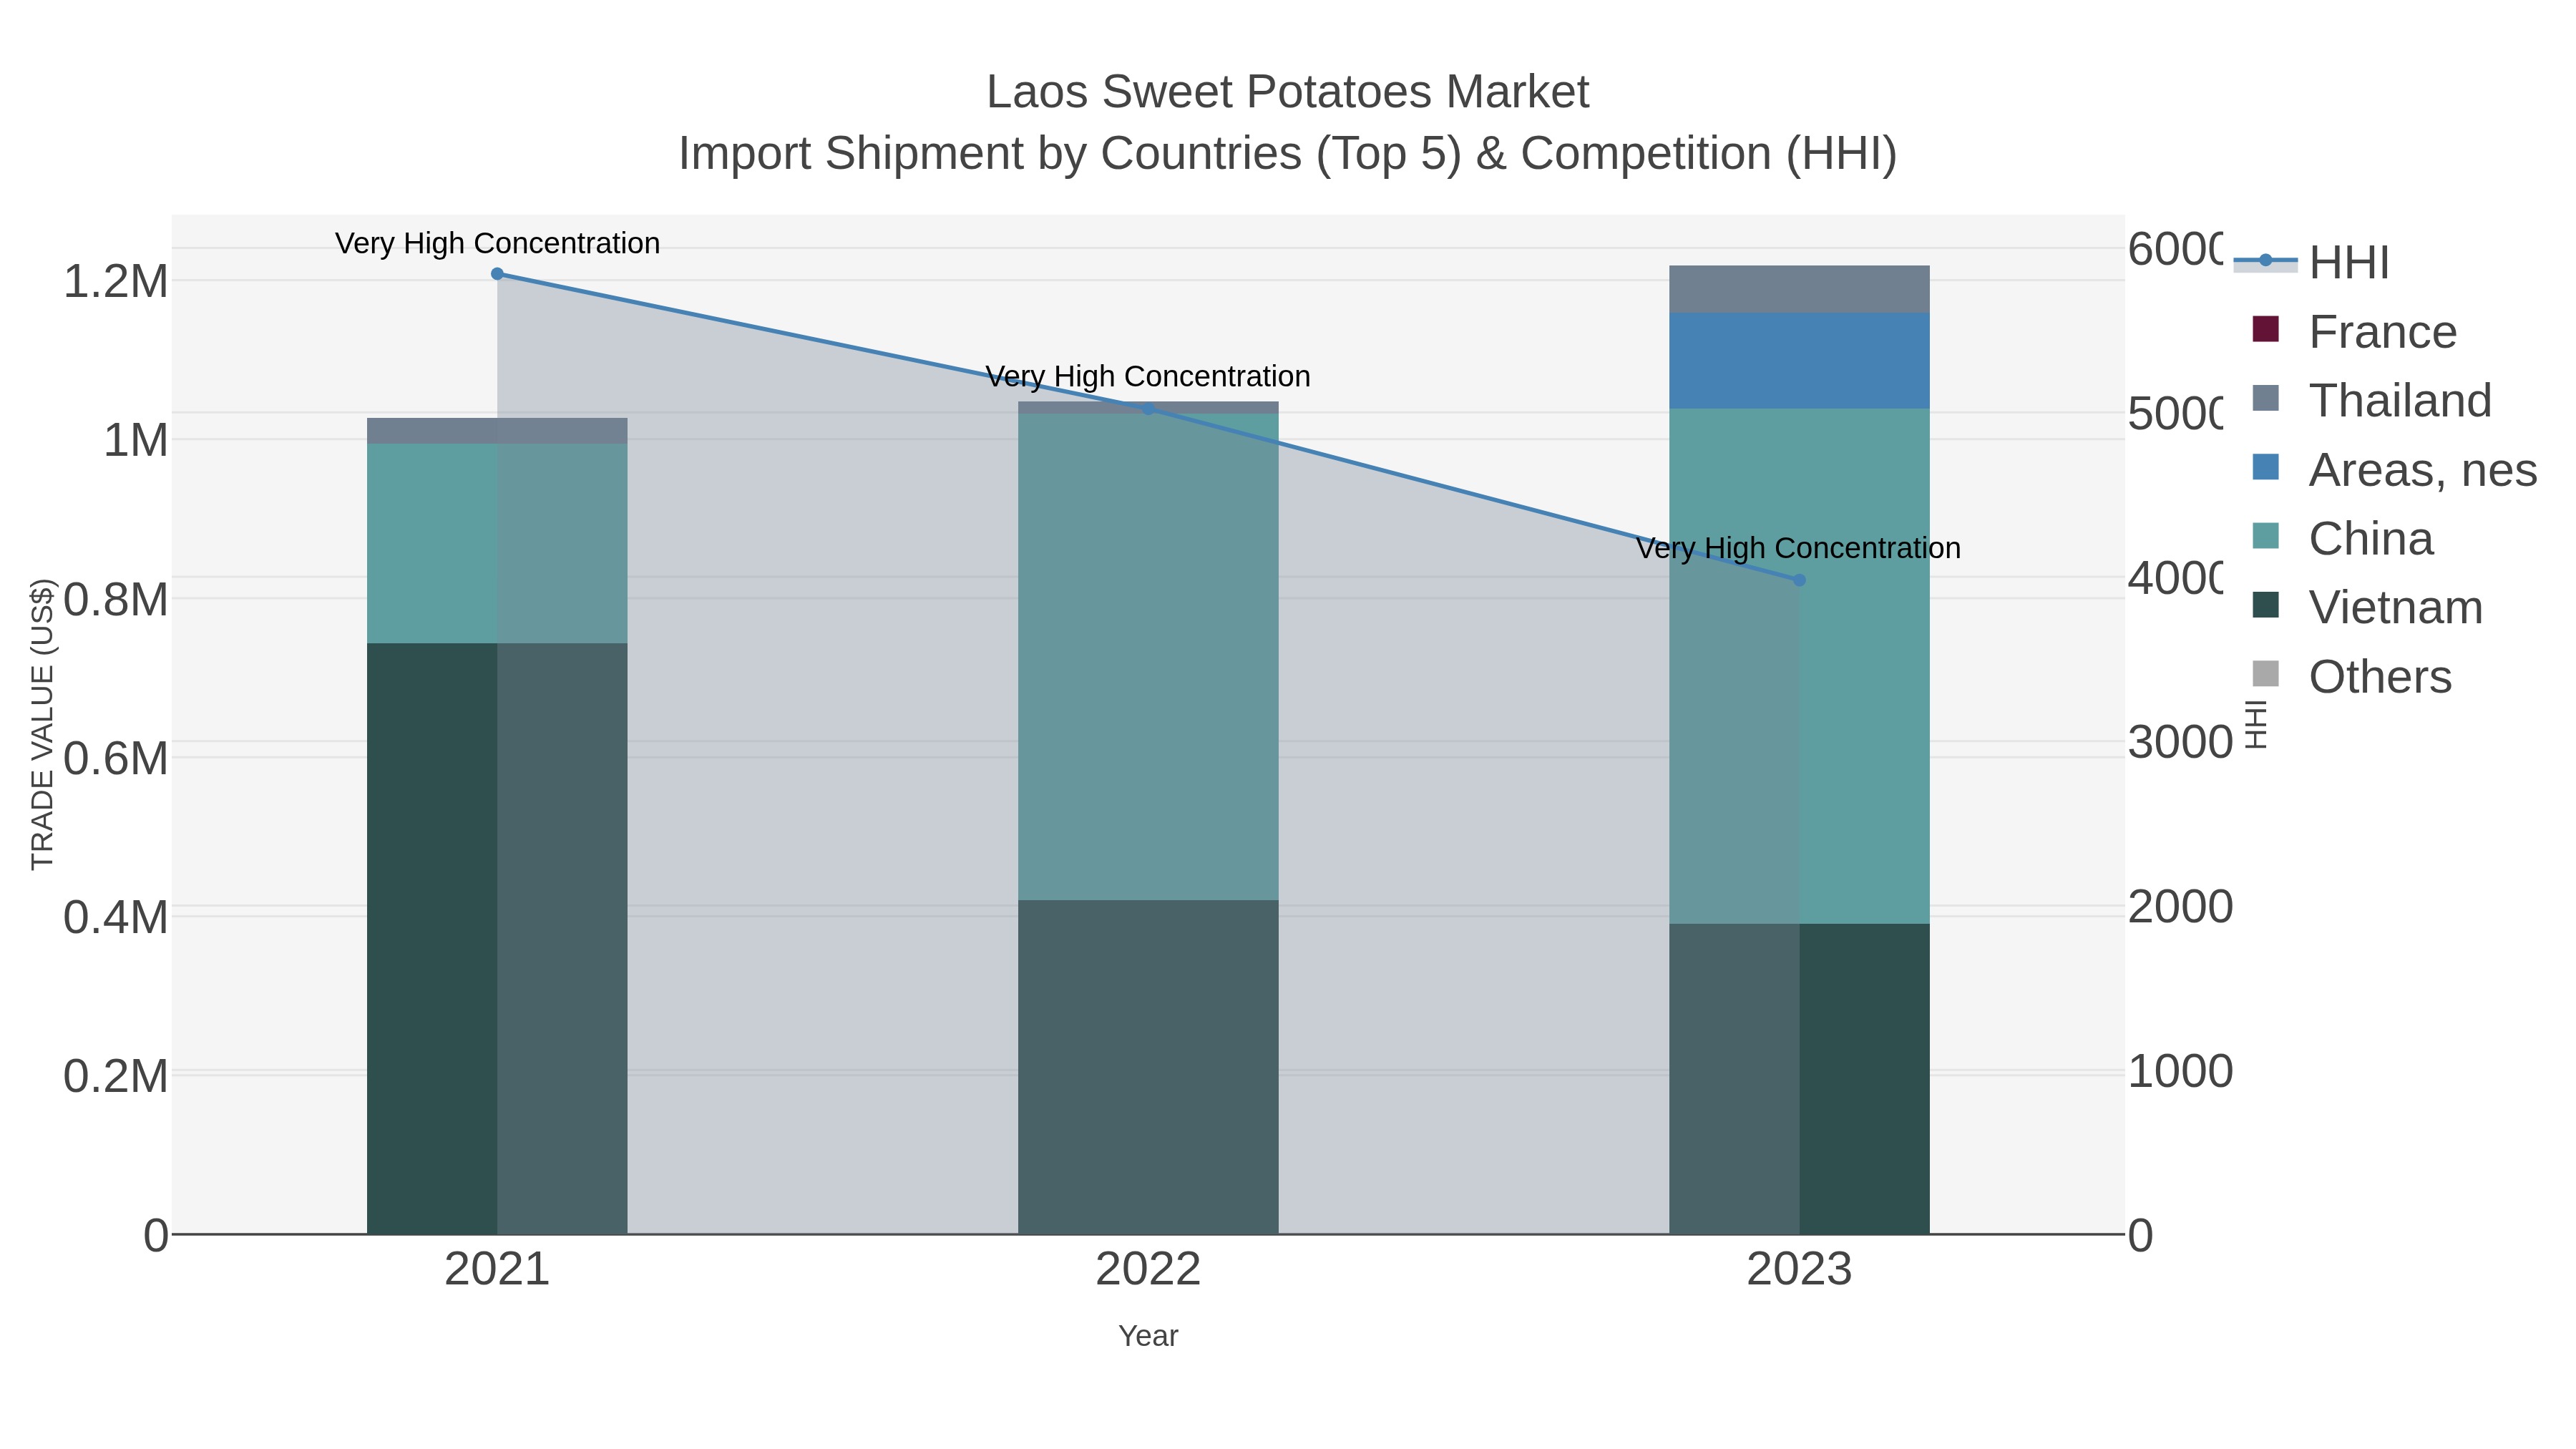The image size is (2576, 1449).
Task: Click the France maroon color swatch
Action: 2265,329
